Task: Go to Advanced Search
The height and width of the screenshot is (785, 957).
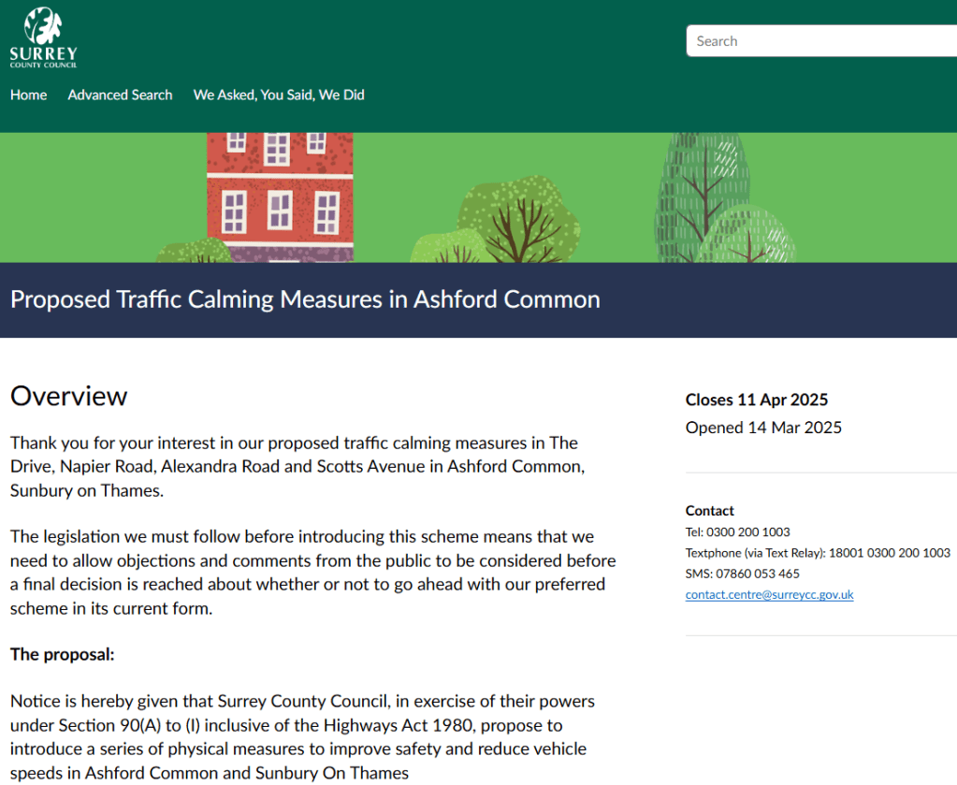Action: (x=120, y=94)
